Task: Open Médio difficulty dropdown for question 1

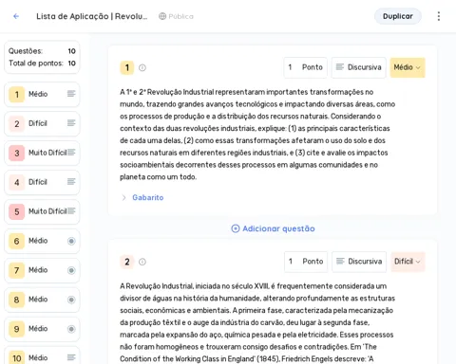Action: click(408, 67)
